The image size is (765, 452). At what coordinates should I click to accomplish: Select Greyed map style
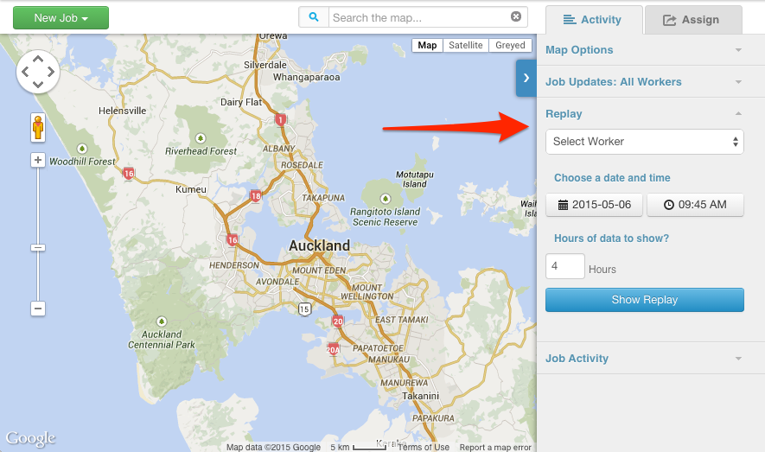510,45
